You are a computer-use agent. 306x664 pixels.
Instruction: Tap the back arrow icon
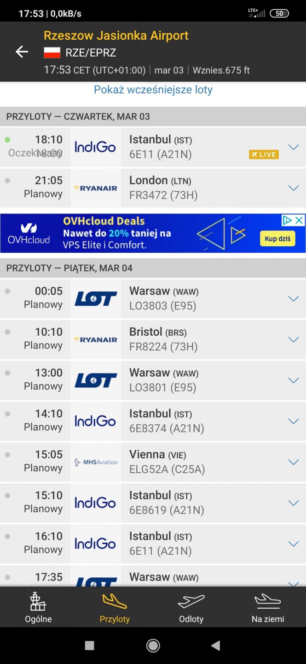22,52
